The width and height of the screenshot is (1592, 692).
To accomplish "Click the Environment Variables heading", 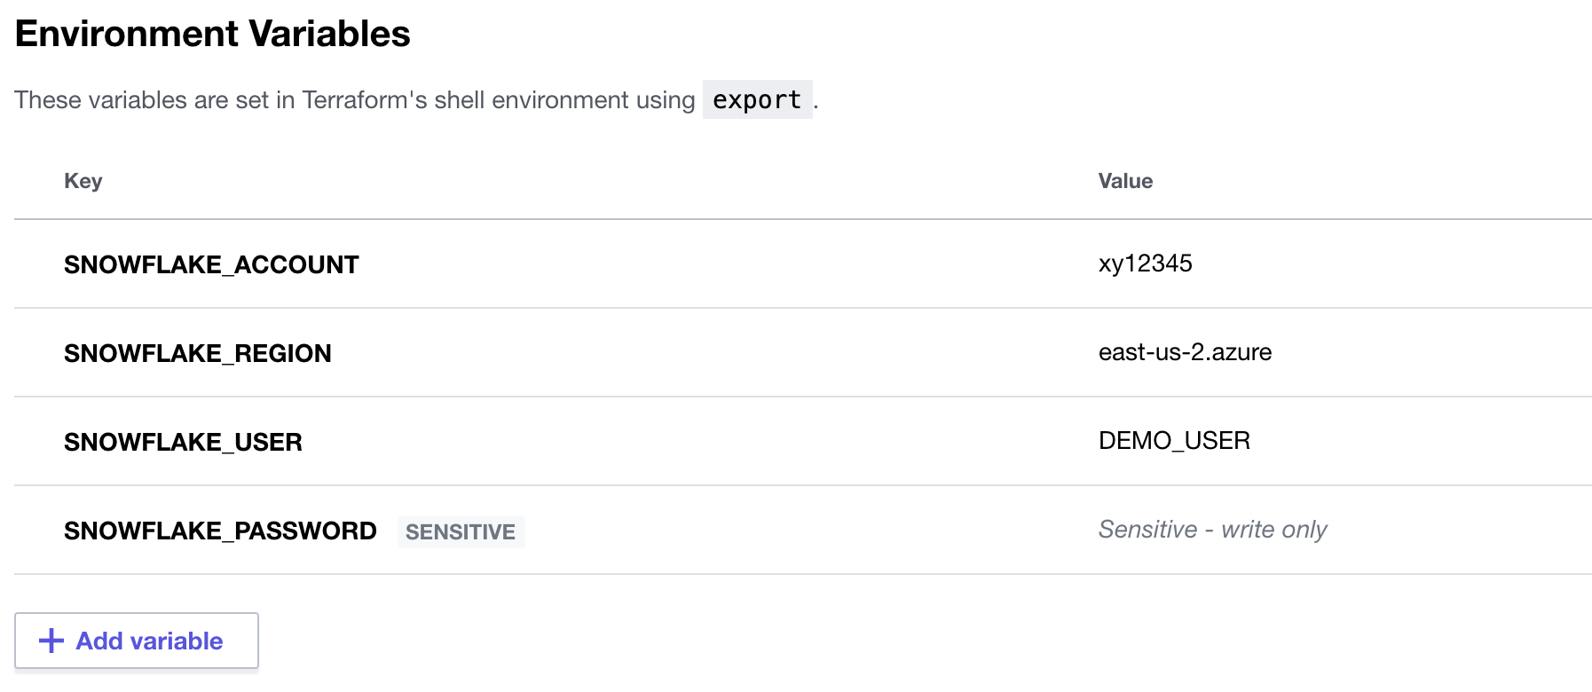I will [213, 34].
